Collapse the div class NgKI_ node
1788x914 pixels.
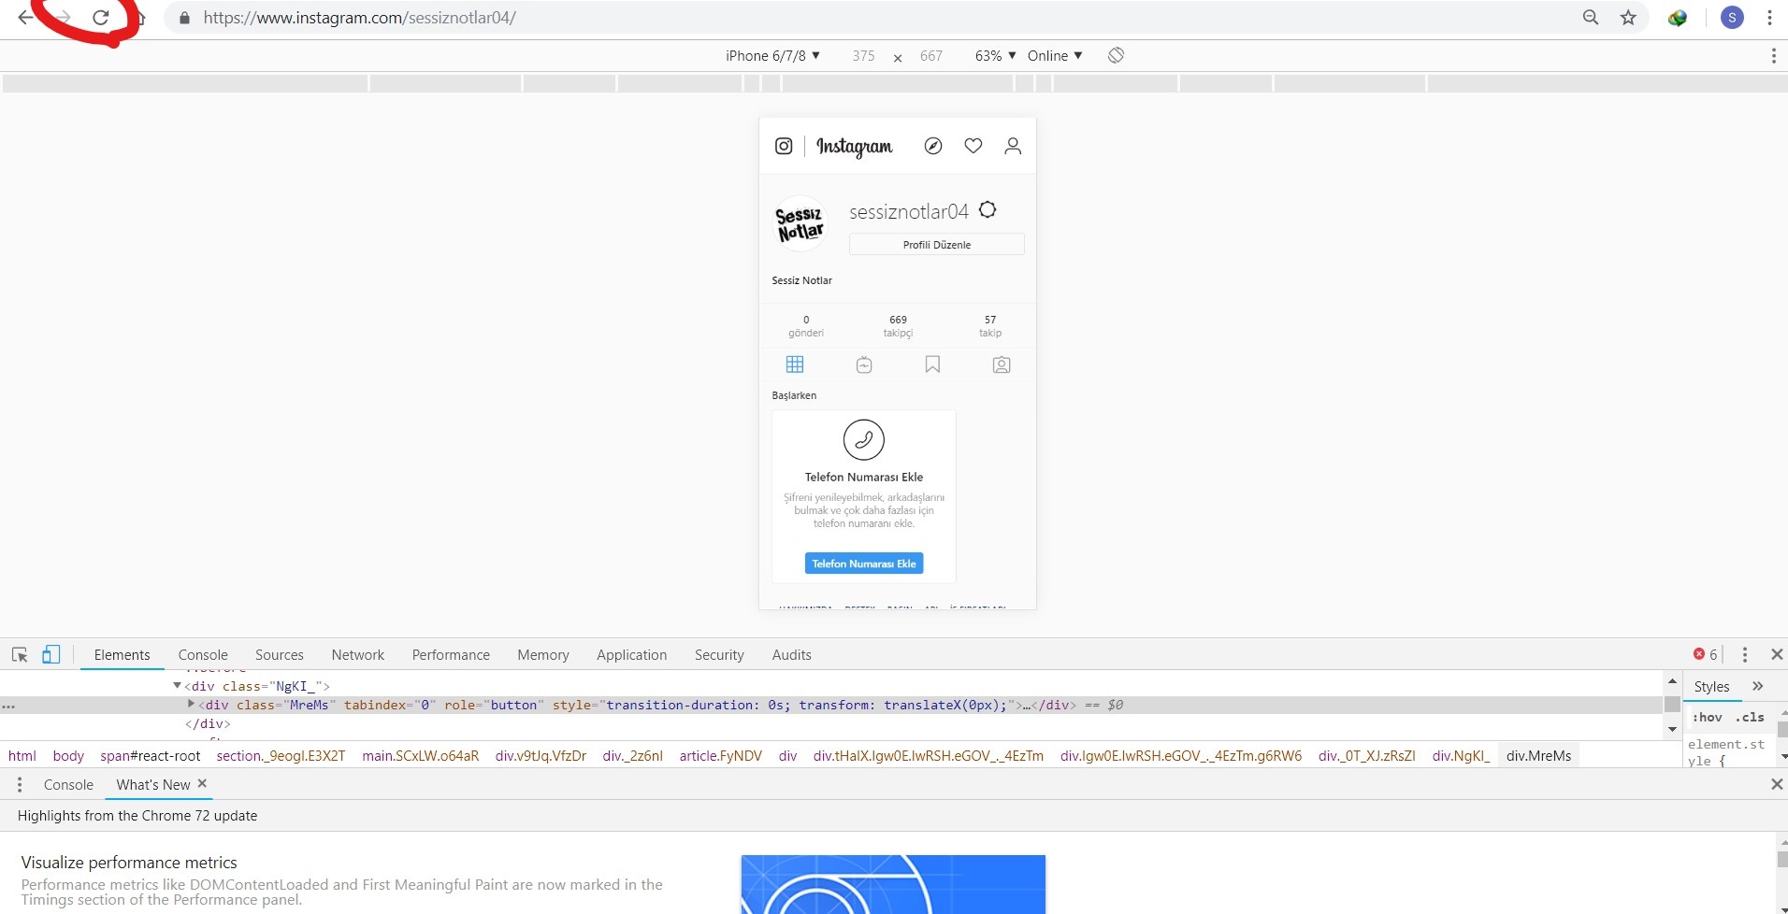pos(177,686)
